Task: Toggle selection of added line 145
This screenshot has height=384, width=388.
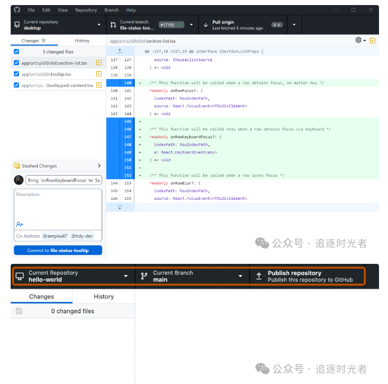Action: tap(121, 121)
